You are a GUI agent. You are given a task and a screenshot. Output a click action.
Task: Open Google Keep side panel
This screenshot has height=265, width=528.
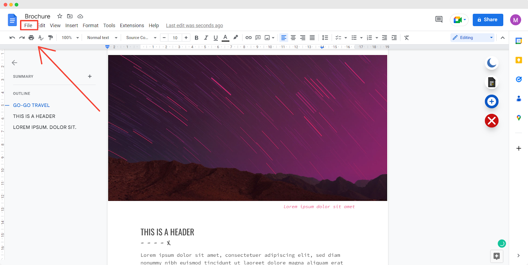tap(519, 60)
